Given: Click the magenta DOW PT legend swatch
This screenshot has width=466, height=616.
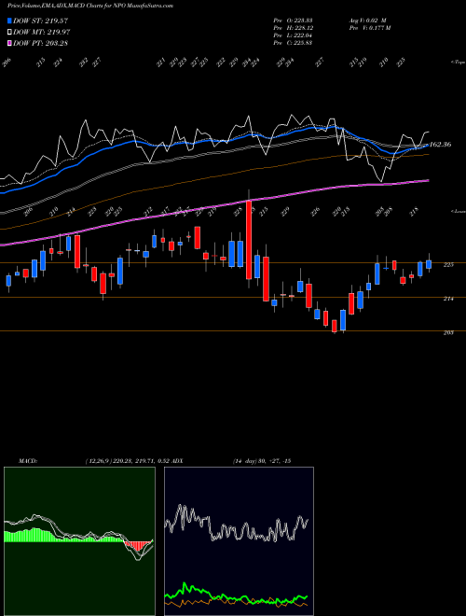Looking at the screenshot, I should pos(9,43).
